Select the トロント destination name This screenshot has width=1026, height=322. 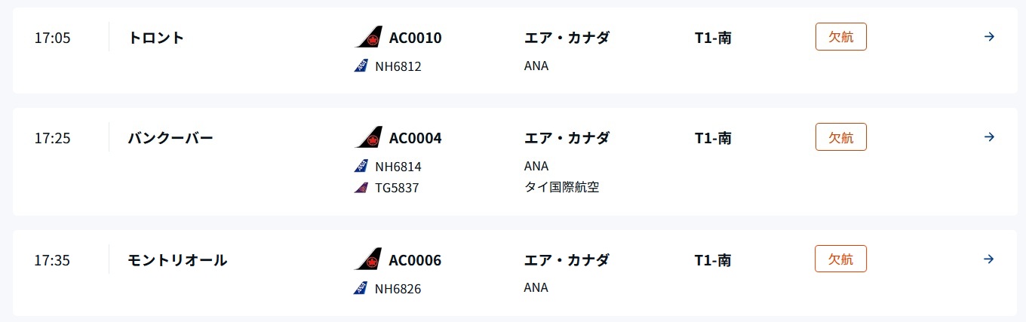[x=156, y=37]
